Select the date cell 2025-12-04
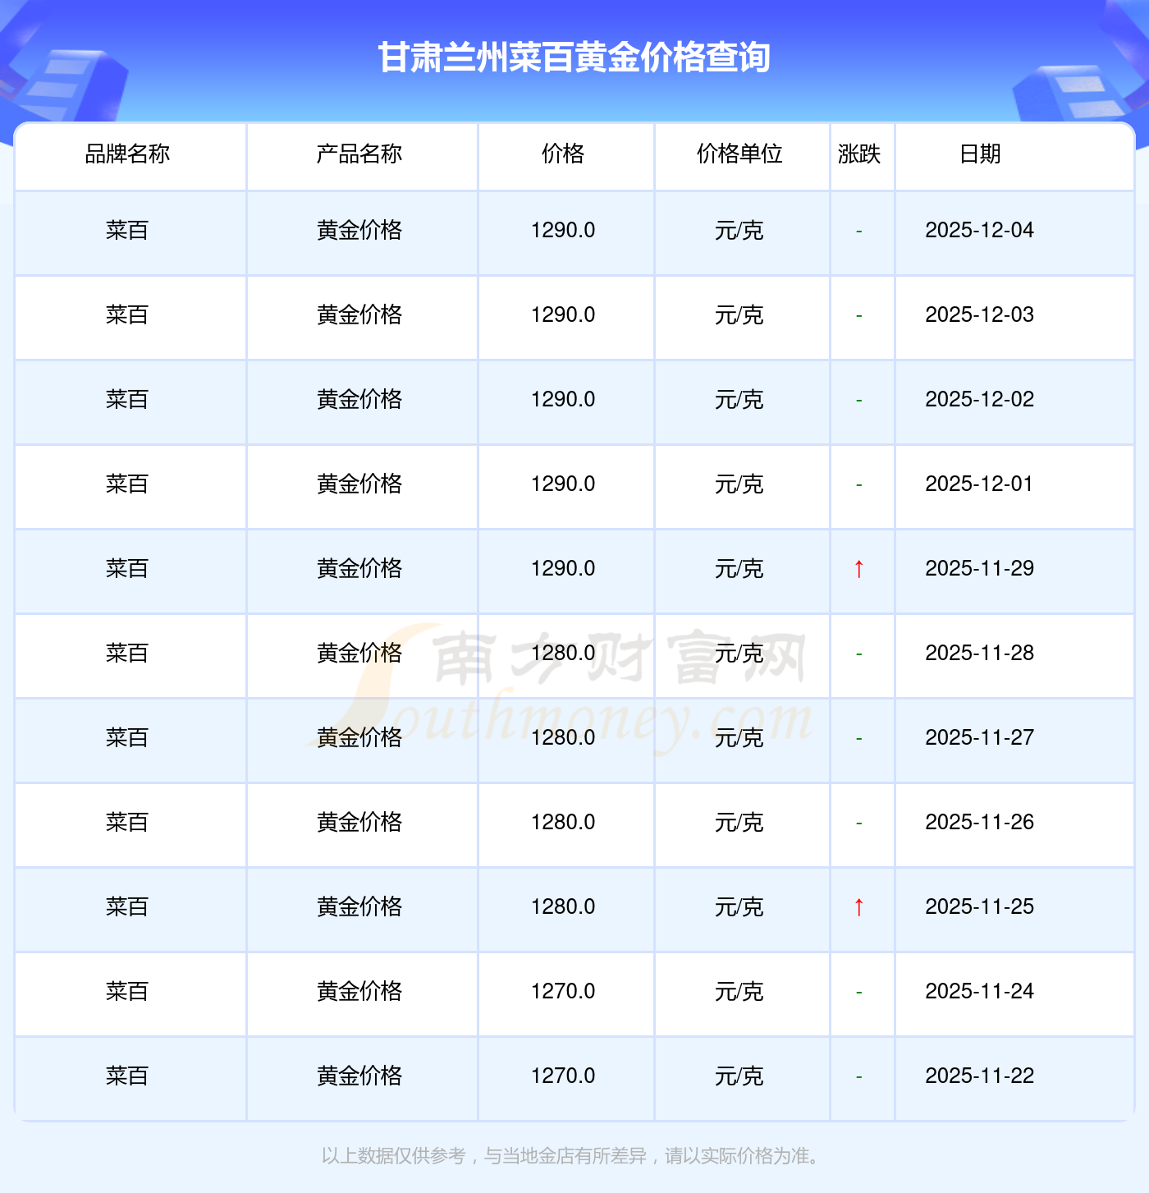This screenshot has height=1193, width=1149. 980,231
